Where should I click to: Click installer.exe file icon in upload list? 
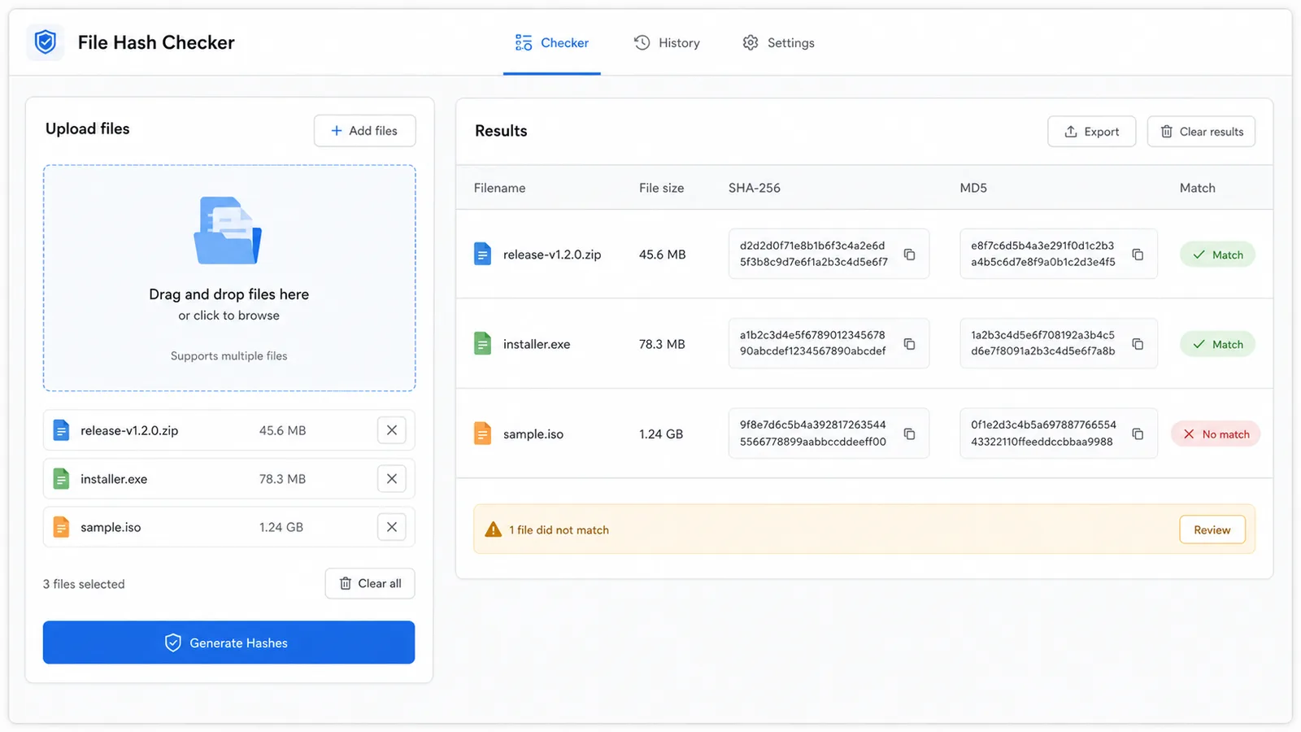point(61,479)
